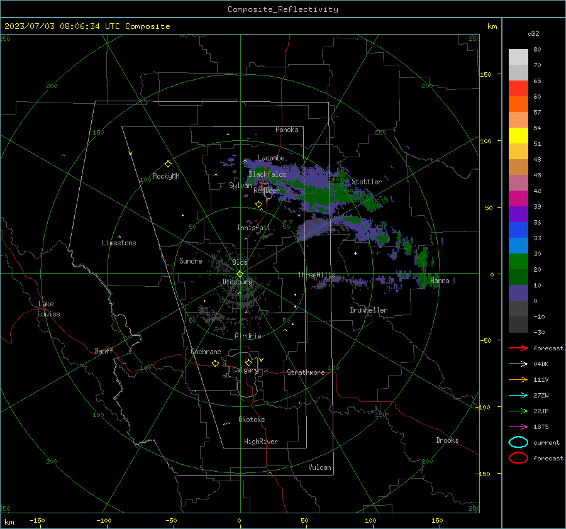Click the dBZ legend heading
Viewport: 566px width, 529px height.
pyautogui.click(x=533, y=33)
